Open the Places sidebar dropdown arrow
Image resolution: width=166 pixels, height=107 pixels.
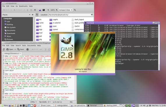tap(30, 15)
